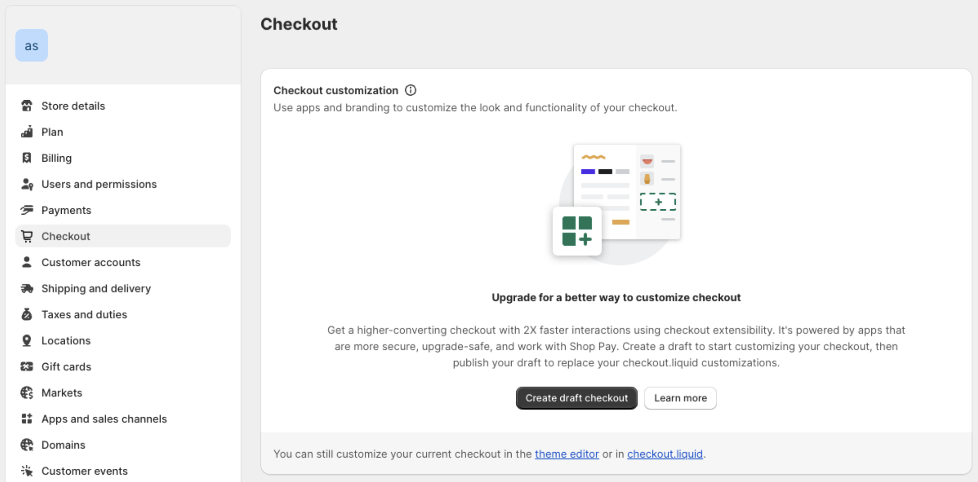Click the Users and permissions icon

point(27,184)
